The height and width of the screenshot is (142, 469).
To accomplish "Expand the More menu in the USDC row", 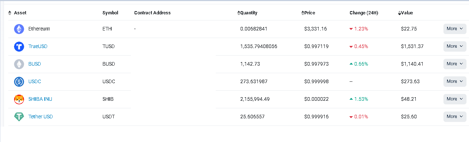I will click(455, 81).
